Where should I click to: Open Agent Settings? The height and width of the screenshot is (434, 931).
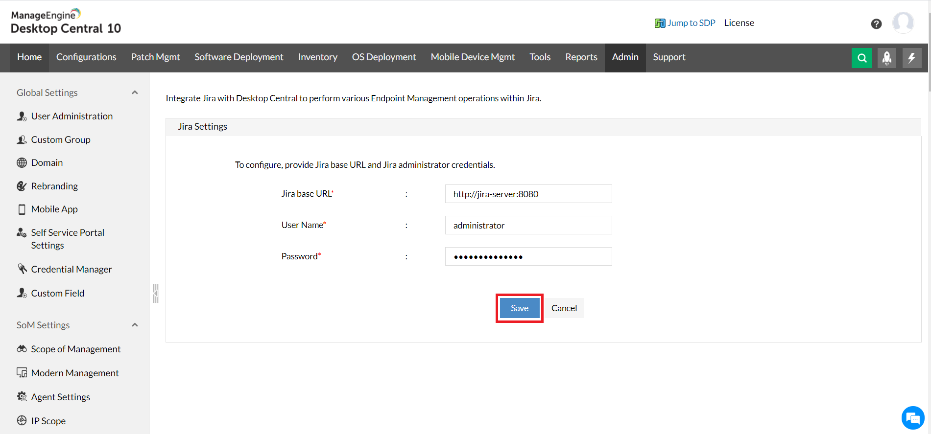coord(61,397)
